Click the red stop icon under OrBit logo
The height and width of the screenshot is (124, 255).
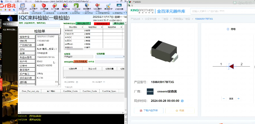pos(9,10)
